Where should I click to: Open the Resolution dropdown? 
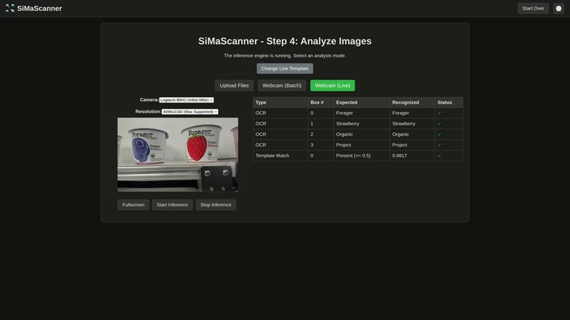pos(190,112)
